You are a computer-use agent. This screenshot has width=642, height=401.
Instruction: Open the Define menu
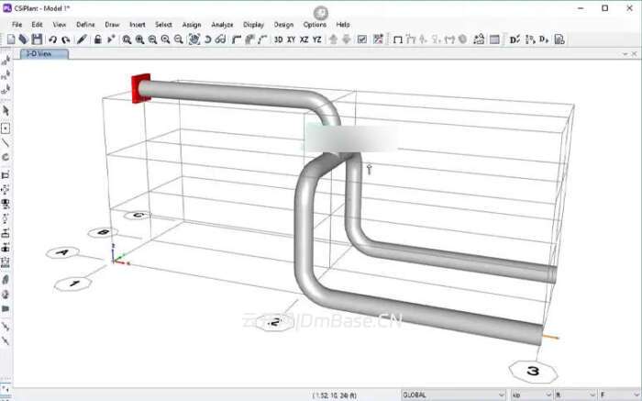point(85,25)
